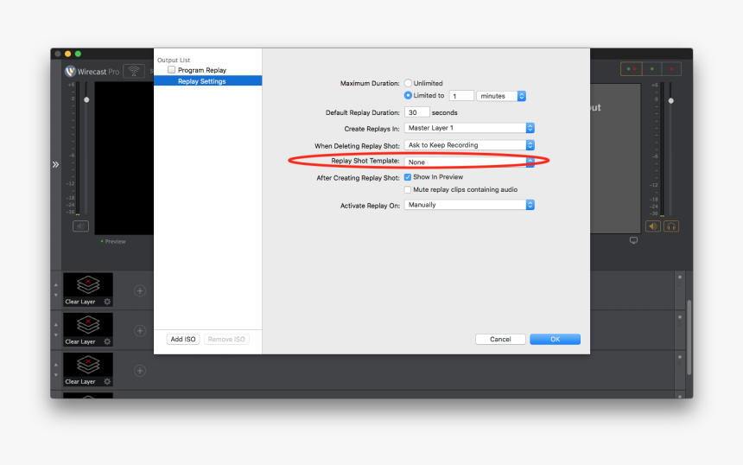Open gear settings on second Clear Layer

[107, 341]
